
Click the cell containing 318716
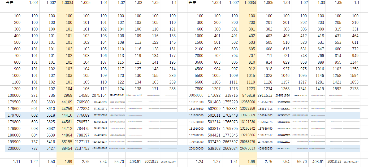(231, 95)
